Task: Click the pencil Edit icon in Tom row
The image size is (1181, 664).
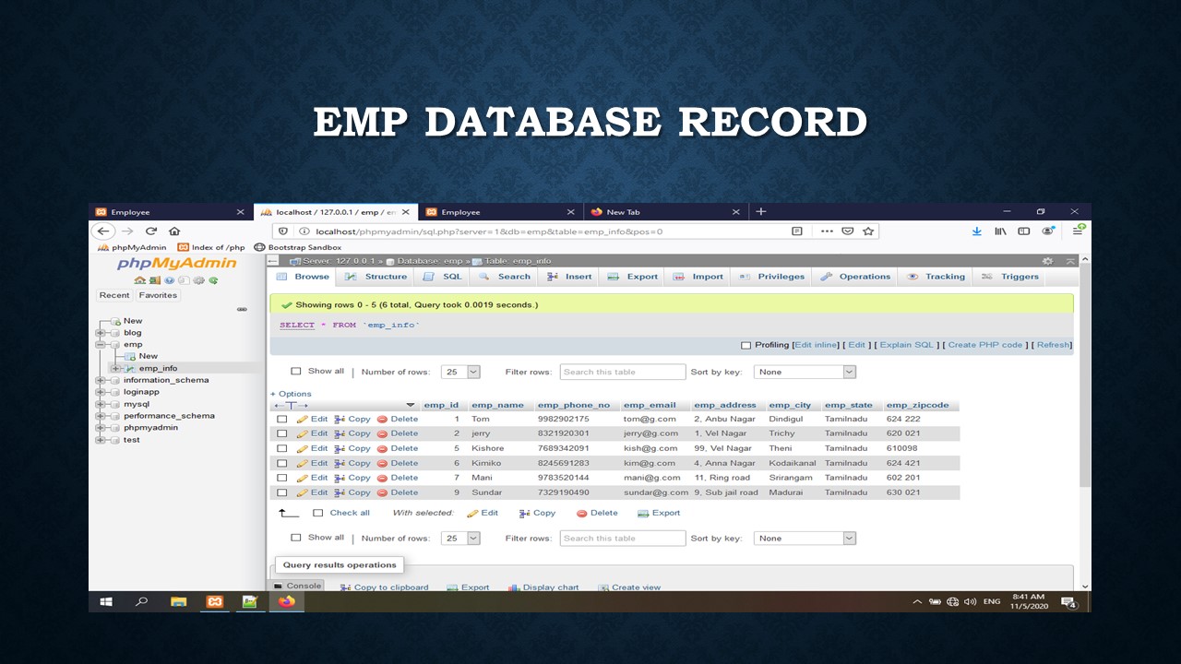Action: (x=303, y=419)
